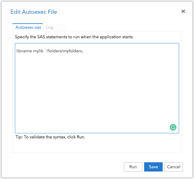Click the green Grammarly icon in editor
The image size is (194, 179).
pos(173,127)
